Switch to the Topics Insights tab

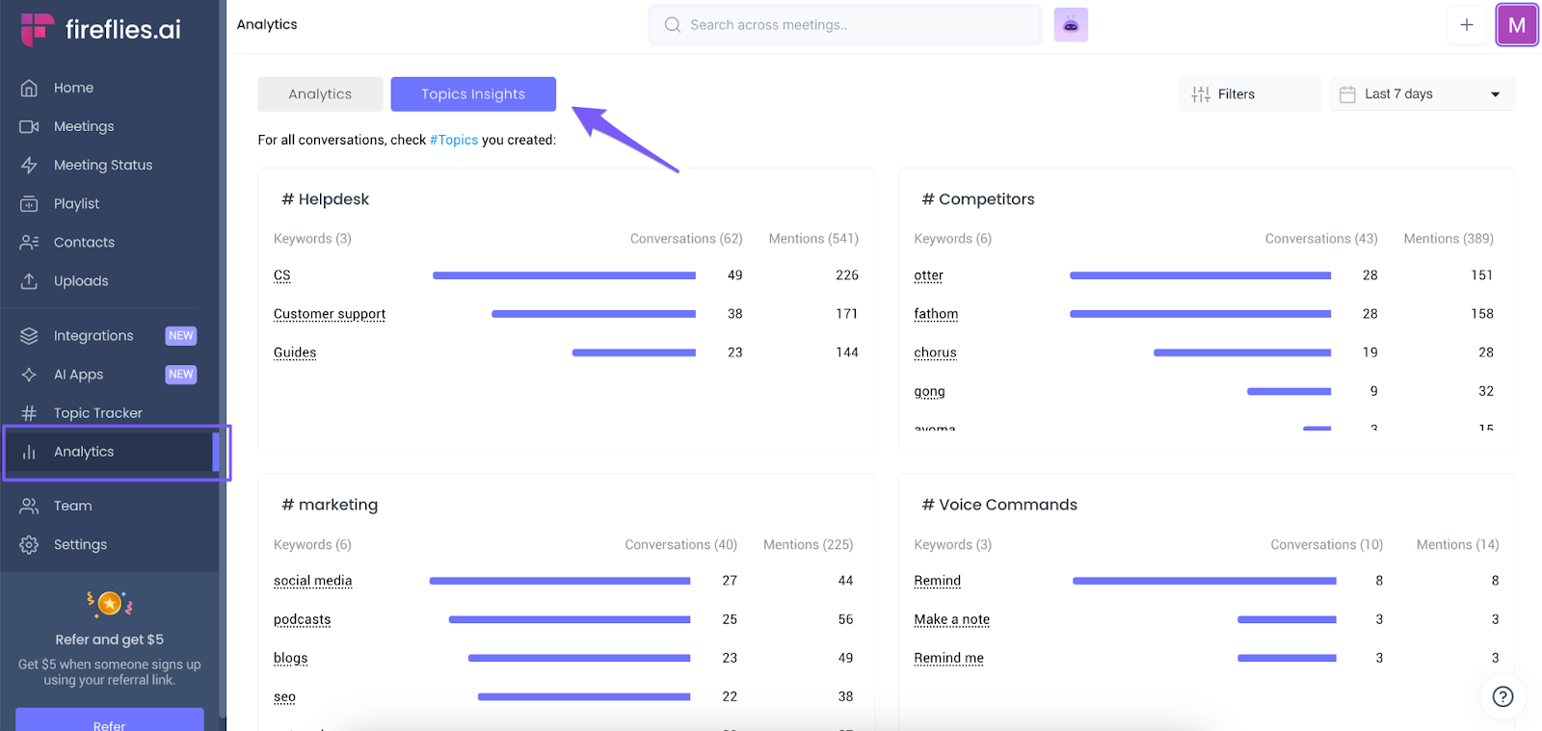pyautogui.click(x=473, y=94)
